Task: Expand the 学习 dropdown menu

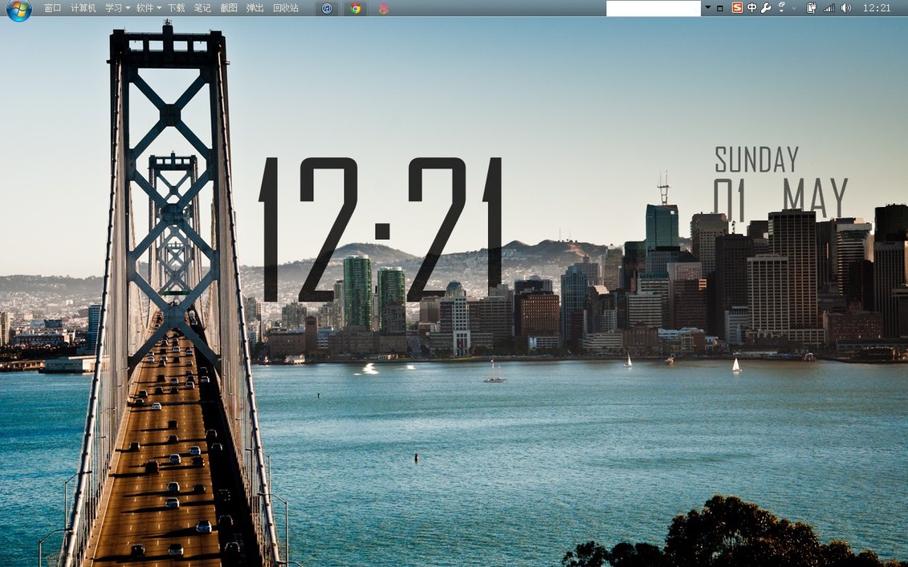Action: coord(117,8)
